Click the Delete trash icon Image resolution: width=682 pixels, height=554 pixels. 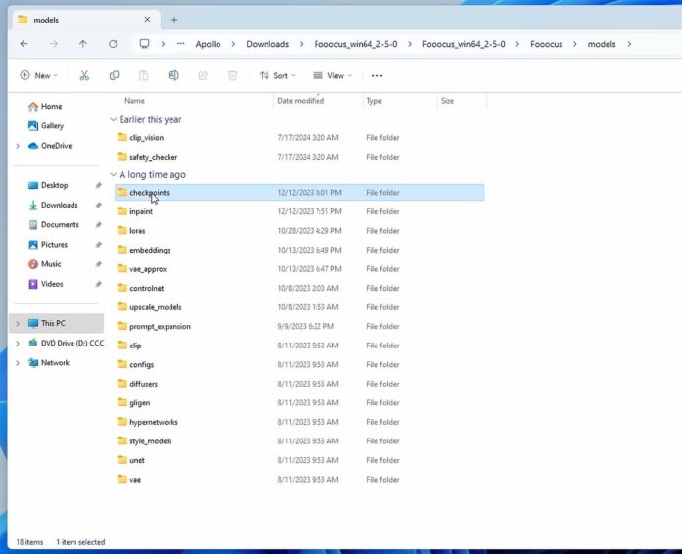point(232,76)
